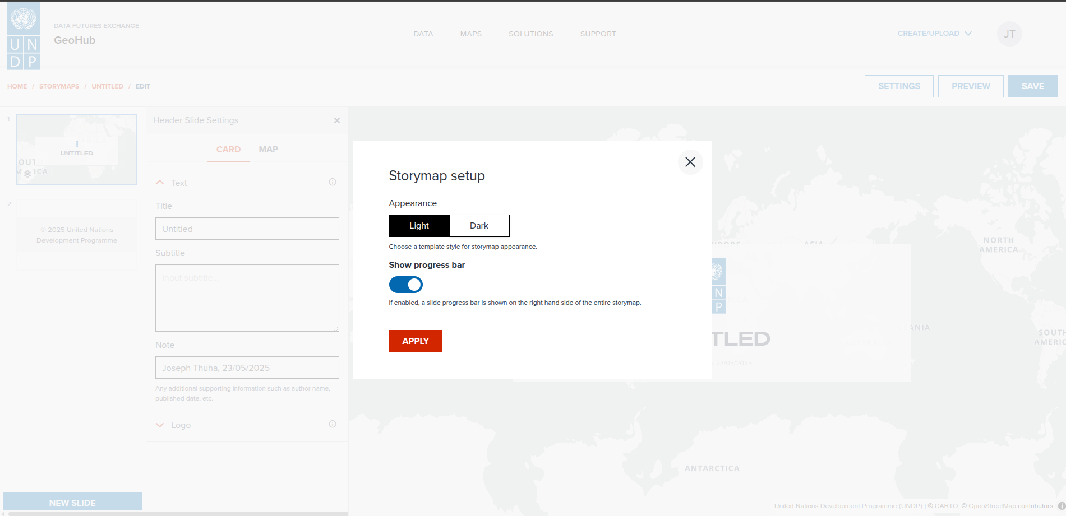This screenshot has height=516, width=1066.
Task: Close the Header Slide Settings panel
Action: click(337, 120)
